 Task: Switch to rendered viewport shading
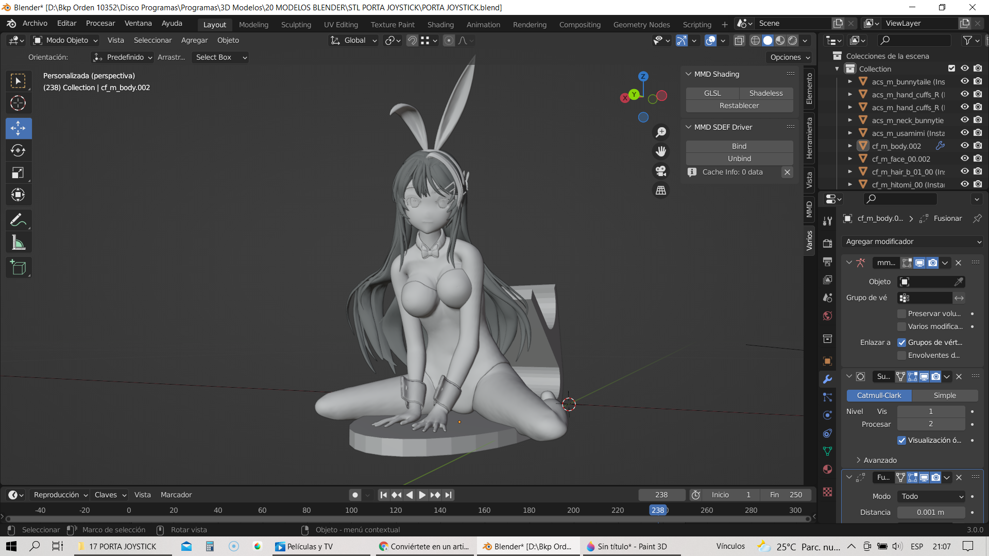(x=793, y=41)
